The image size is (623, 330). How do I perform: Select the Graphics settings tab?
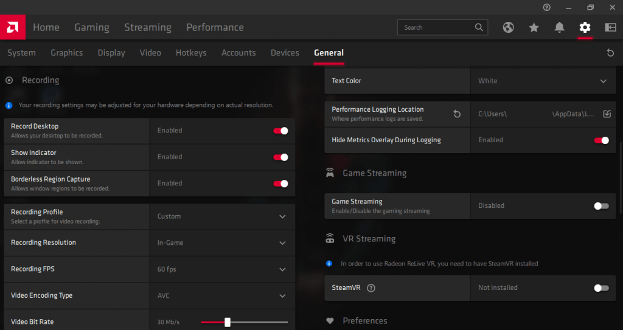(67, 53)
